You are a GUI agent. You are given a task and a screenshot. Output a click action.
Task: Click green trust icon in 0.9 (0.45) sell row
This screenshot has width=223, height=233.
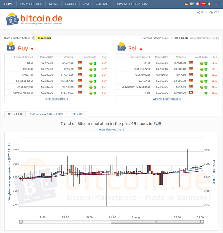(x=202, y=81)
